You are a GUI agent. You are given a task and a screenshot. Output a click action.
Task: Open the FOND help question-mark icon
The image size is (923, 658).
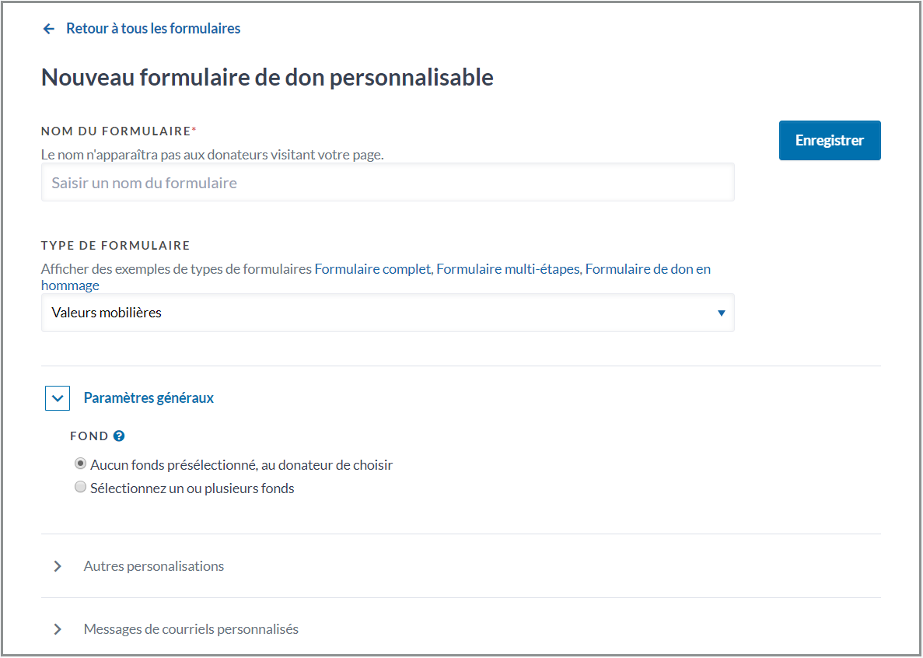[119, 436]
